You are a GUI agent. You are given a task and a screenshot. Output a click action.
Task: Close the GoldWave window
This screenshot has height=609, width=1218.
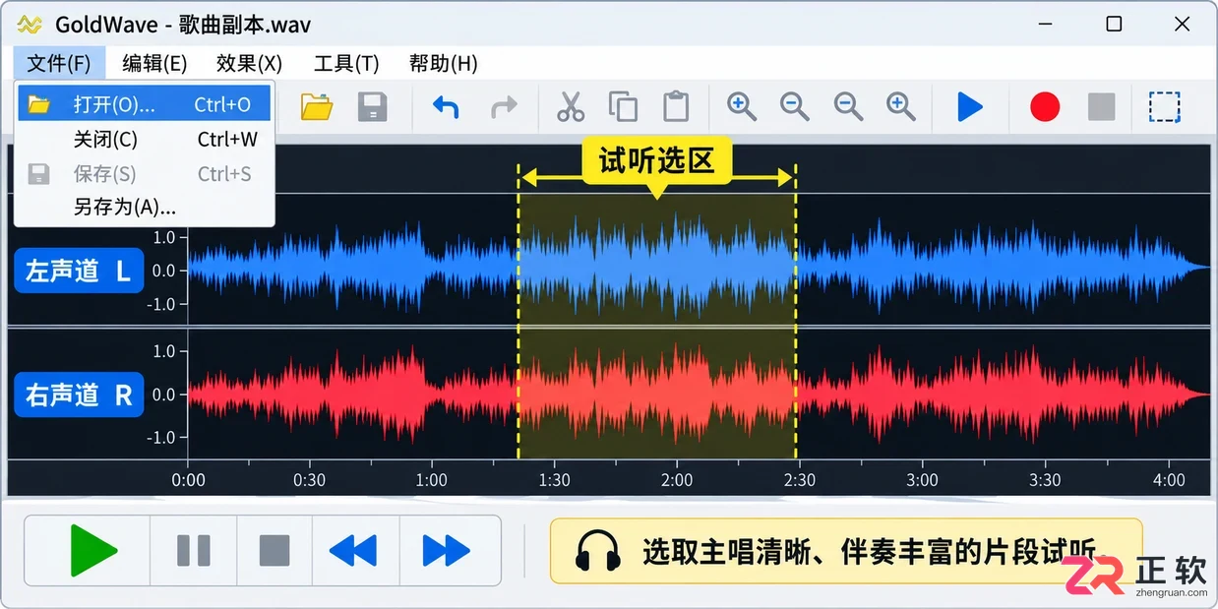(x=1183, y=24)
